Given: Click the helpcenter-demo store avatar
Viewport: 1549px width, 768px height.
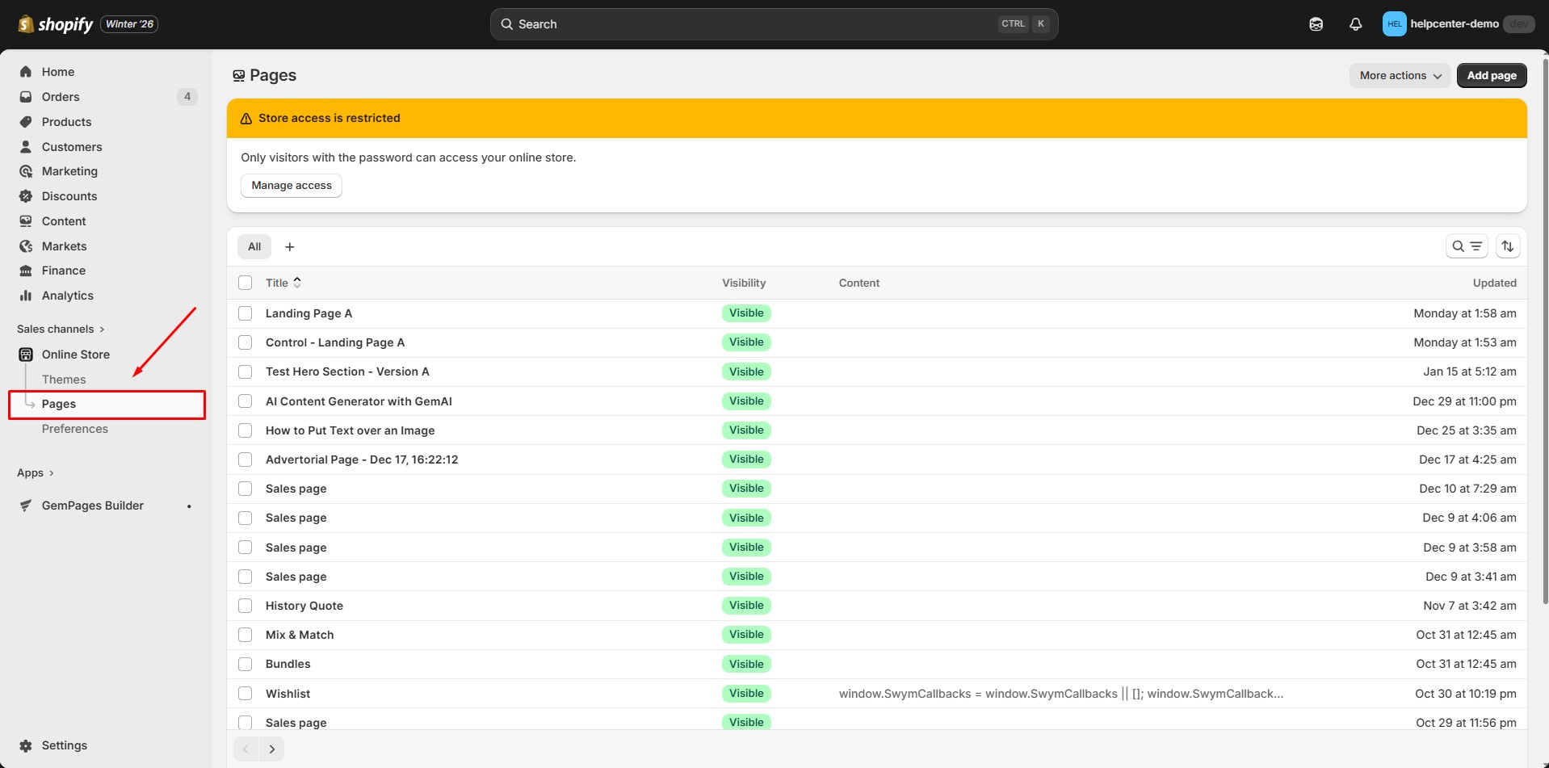Looking at the screenshot, I should click(x=1394, y=24).
